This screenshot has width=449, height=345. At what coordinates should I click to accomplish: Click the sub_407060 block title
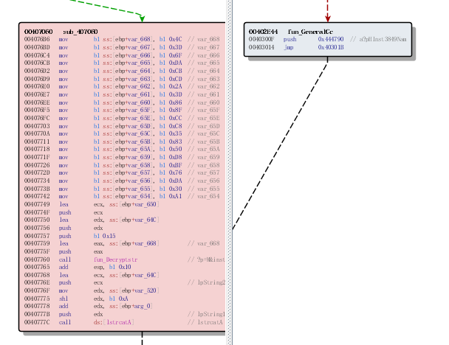[x=79, y=32]
